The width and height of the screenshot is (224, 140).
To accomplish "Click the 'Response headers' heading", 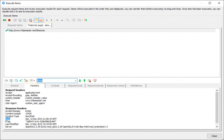I will 16,108.
